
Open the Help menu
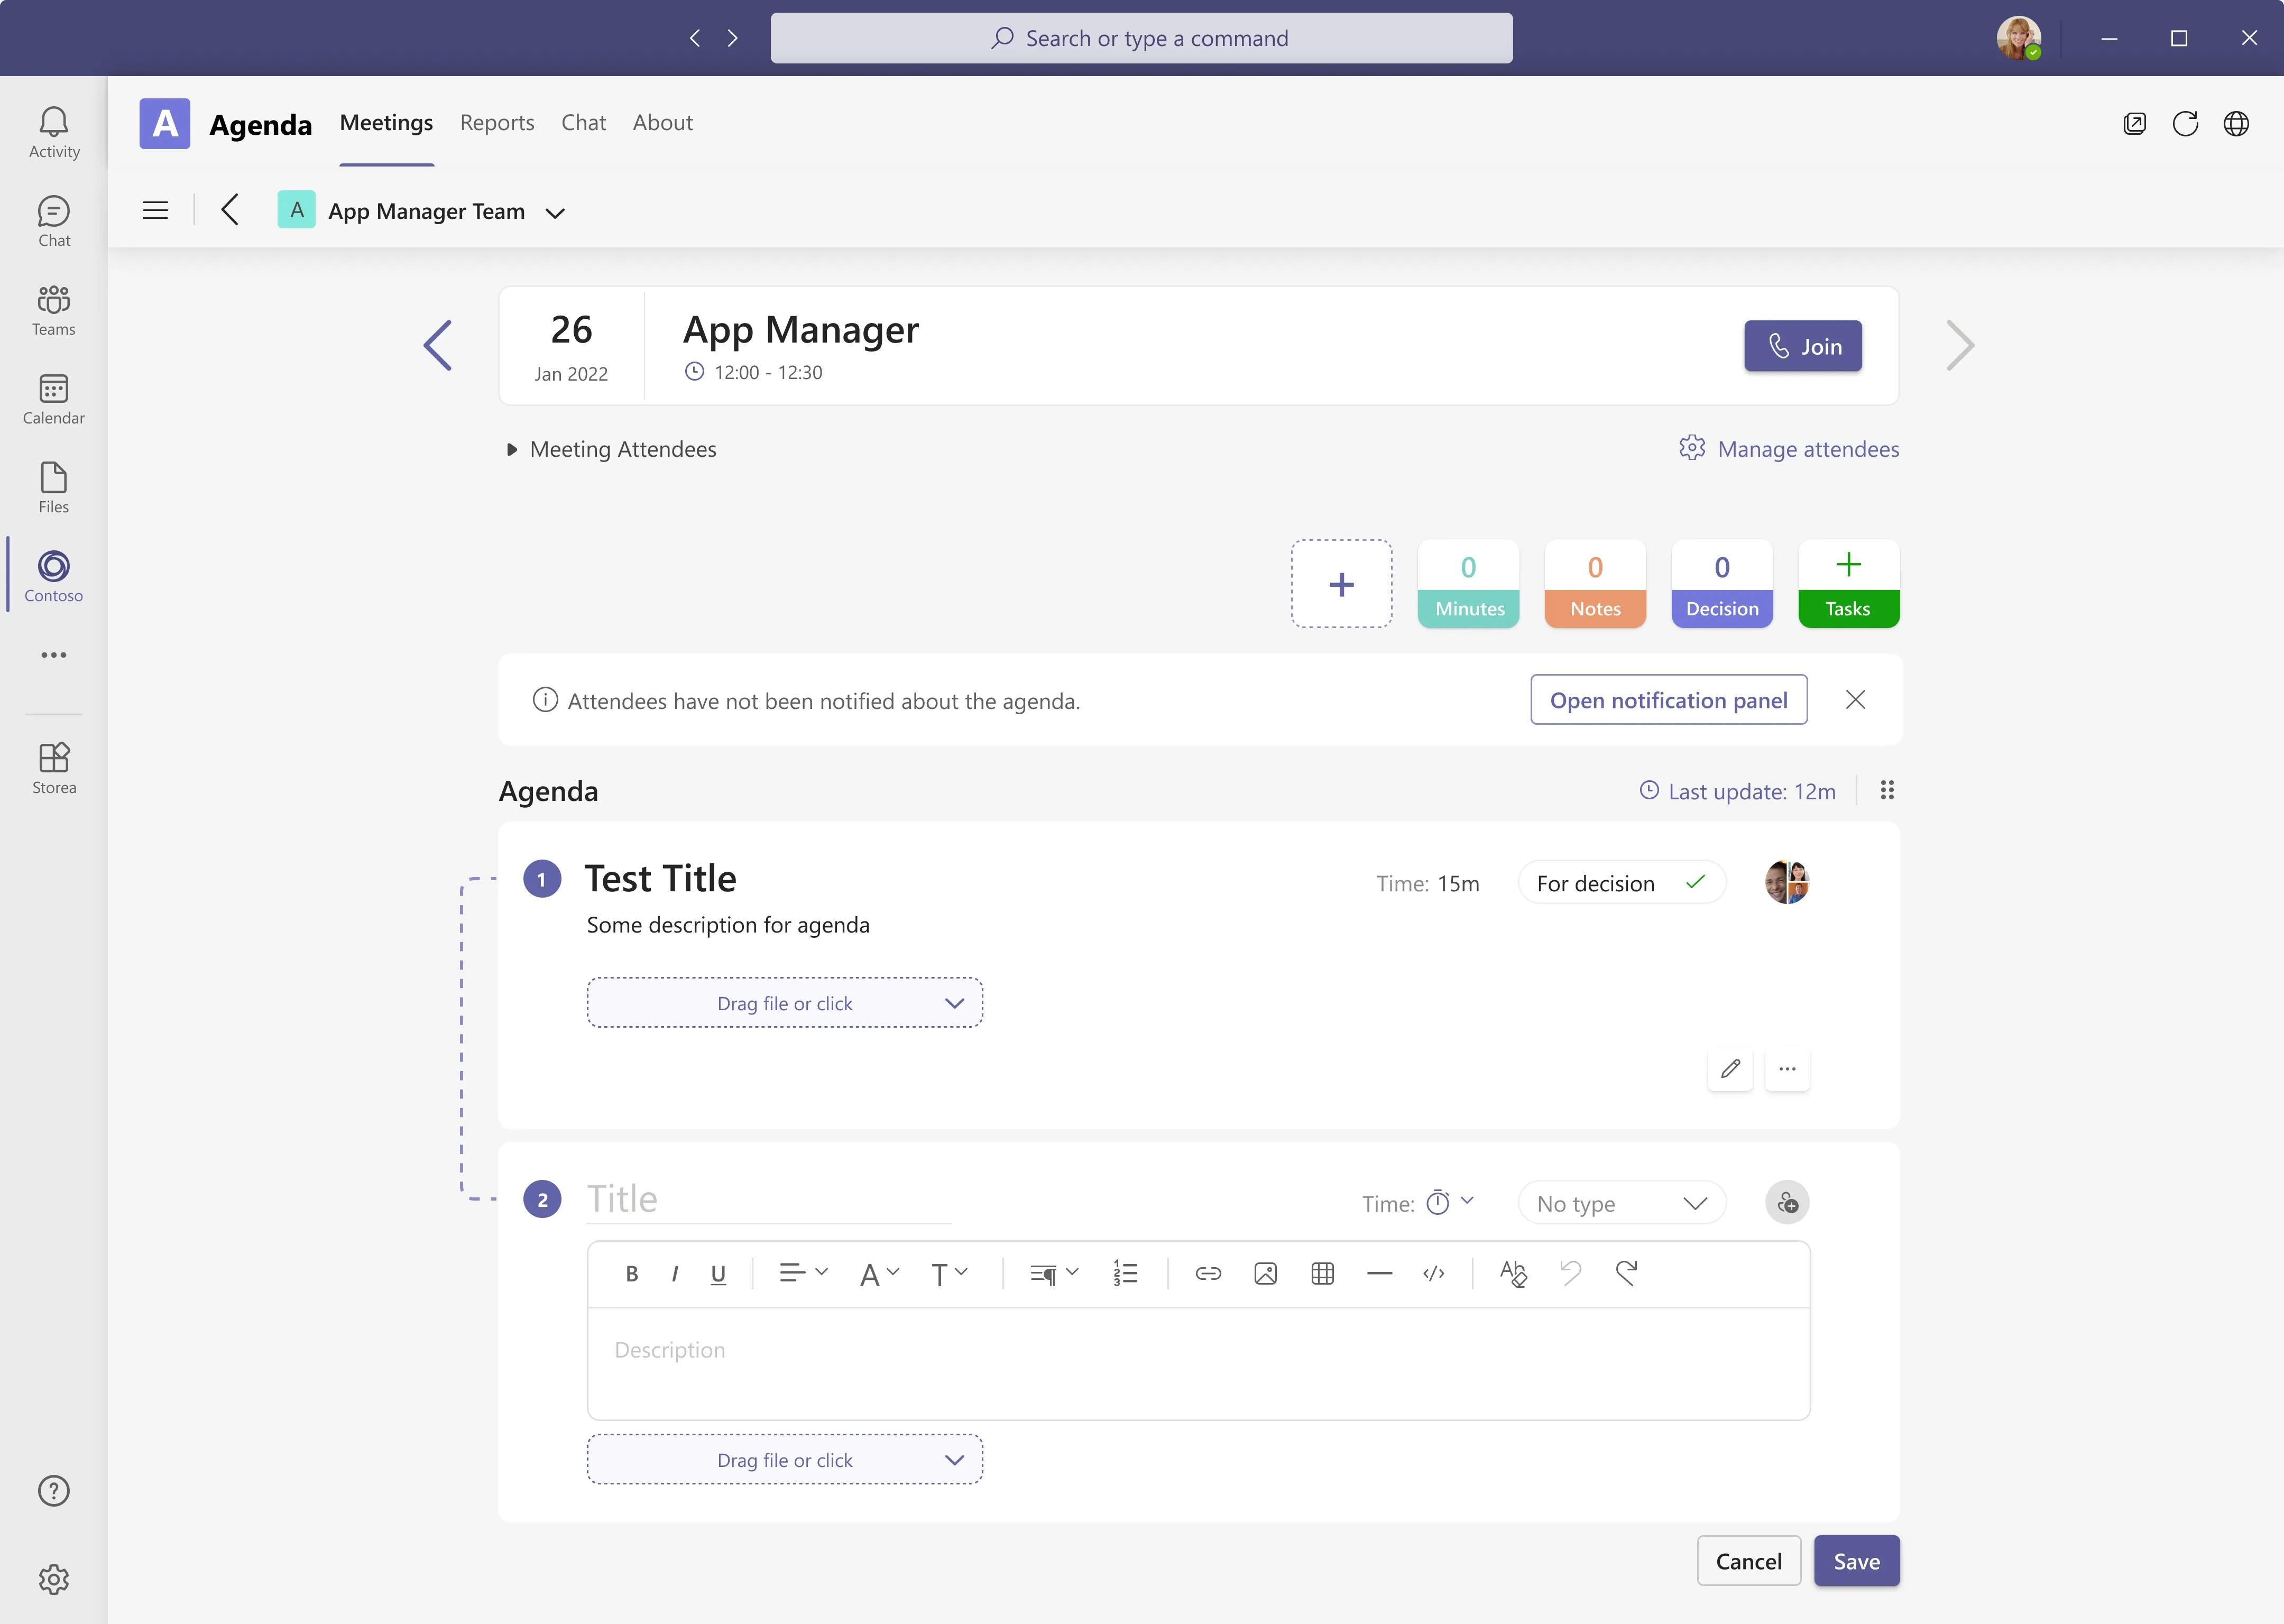pyautogui.click(x=54, y=1491)
